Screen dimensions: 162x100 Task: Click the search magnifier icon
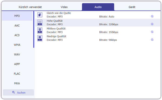coord(13,92)
